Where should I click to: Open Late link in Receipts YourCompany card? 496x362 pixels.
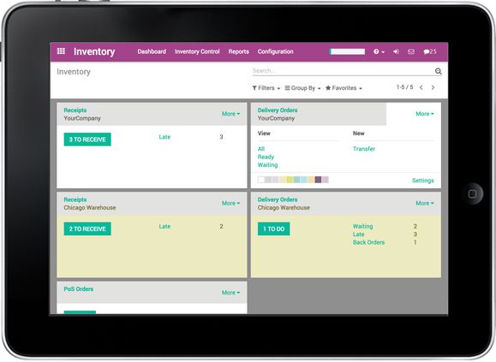tap(164, 137)
